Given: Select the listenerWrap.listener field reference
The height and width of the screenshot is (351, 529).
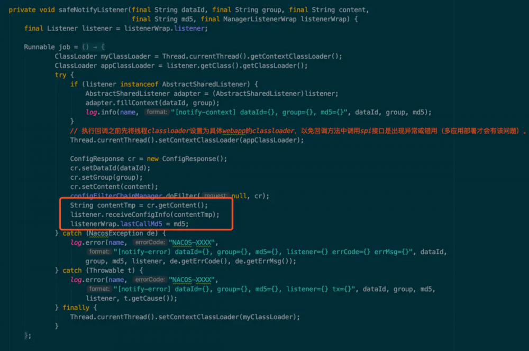Looking at the screenshot, I should (169, 29).
